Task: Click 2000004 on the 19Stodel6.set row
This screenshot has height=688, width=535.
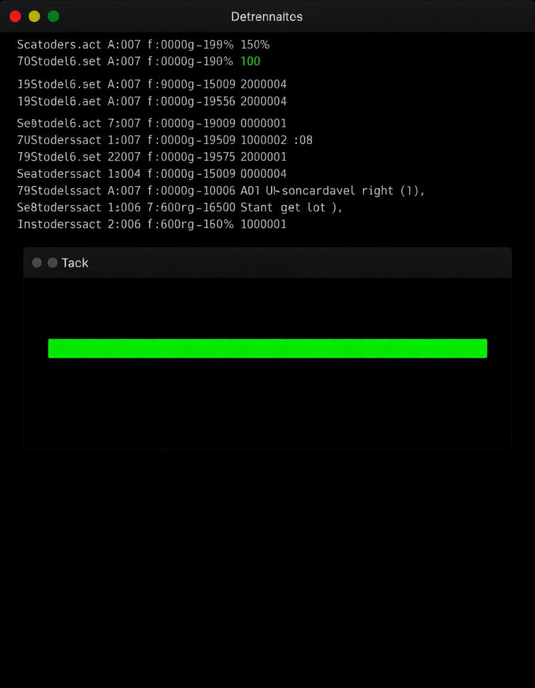Action: click(x=263, y=84)
